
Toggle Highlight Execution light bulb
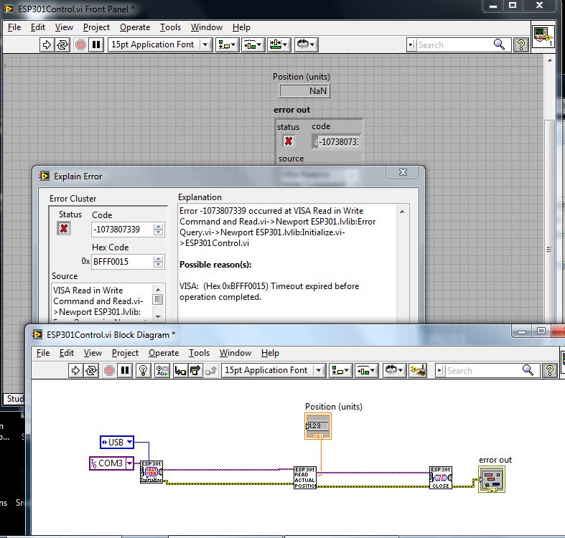(144, 370)
